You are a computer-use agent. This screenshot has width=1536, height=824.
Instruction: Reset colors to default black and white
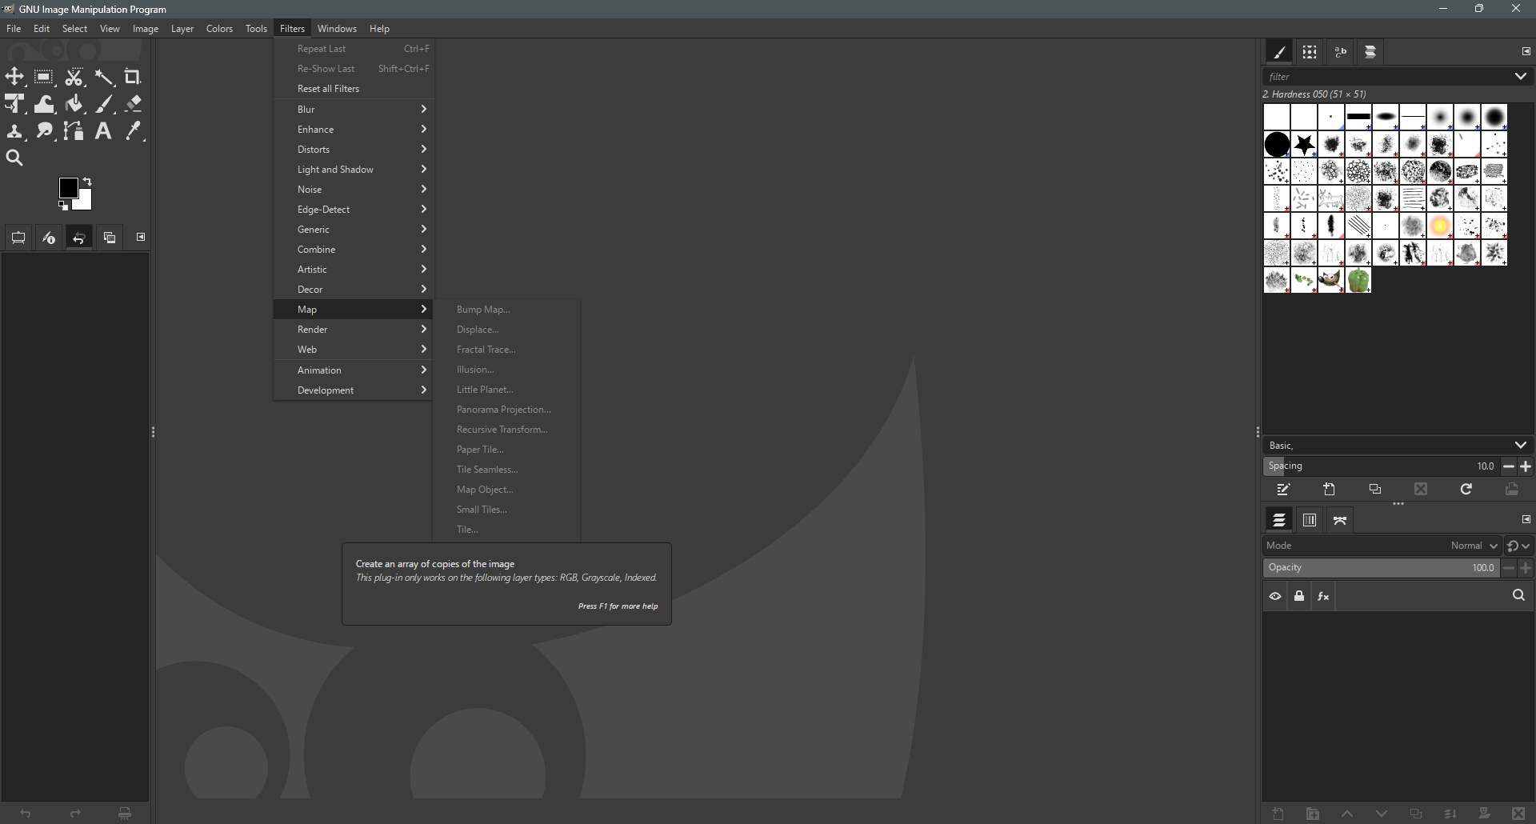click(63, 206)
